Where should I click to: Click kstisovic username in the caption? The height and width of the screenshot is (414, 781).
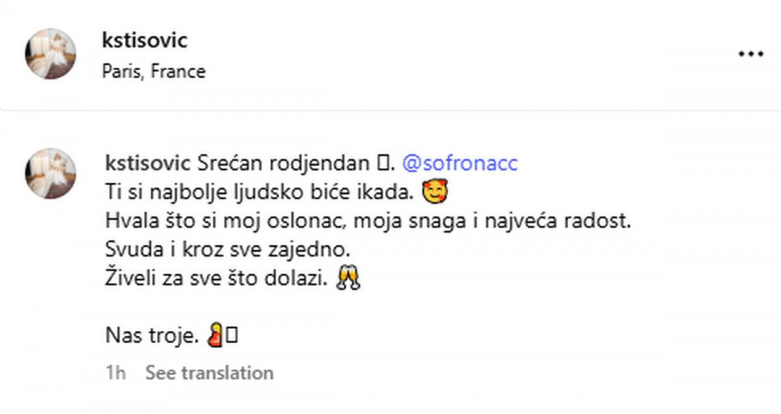click(x=148, y=163)
